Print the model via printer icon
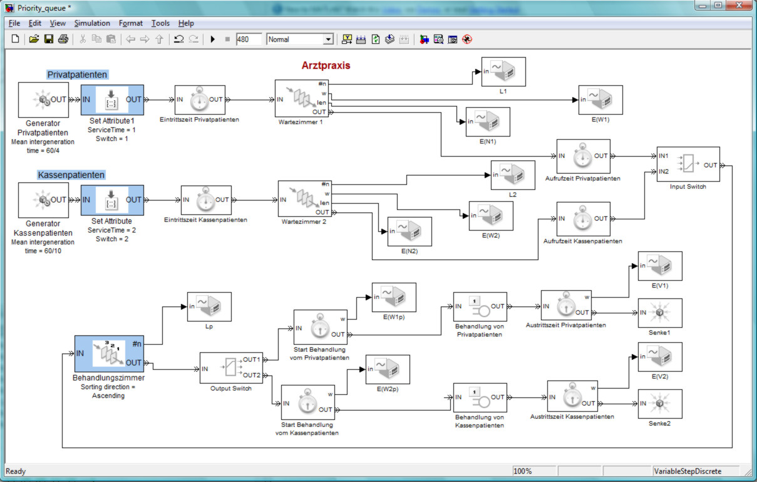The image size is (757, 482). [63, 39]
